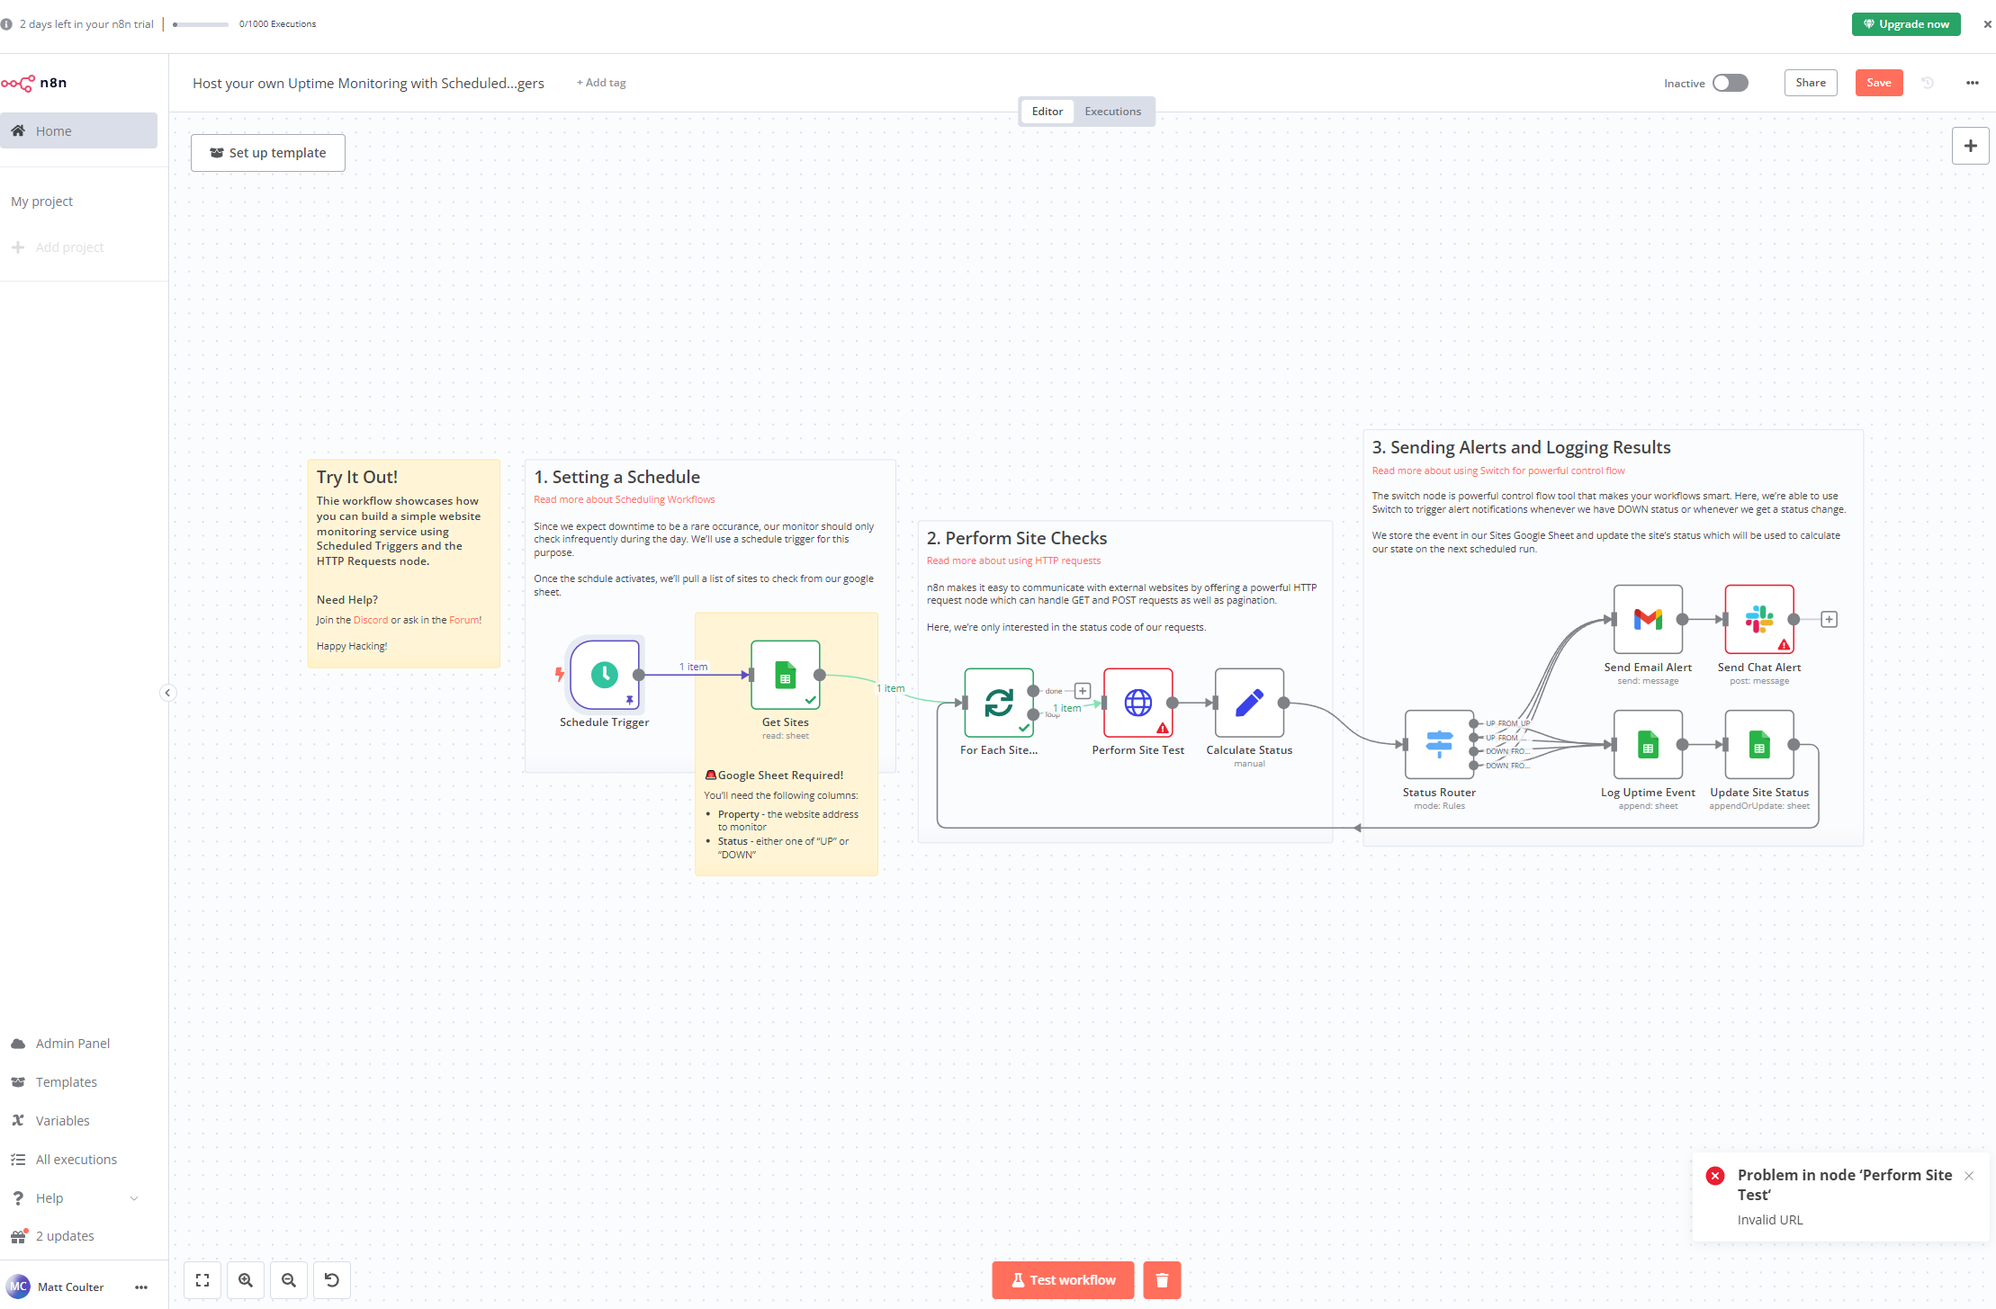Click Upgrade now
1996x1309 pixels.
tap(1906, 24)
